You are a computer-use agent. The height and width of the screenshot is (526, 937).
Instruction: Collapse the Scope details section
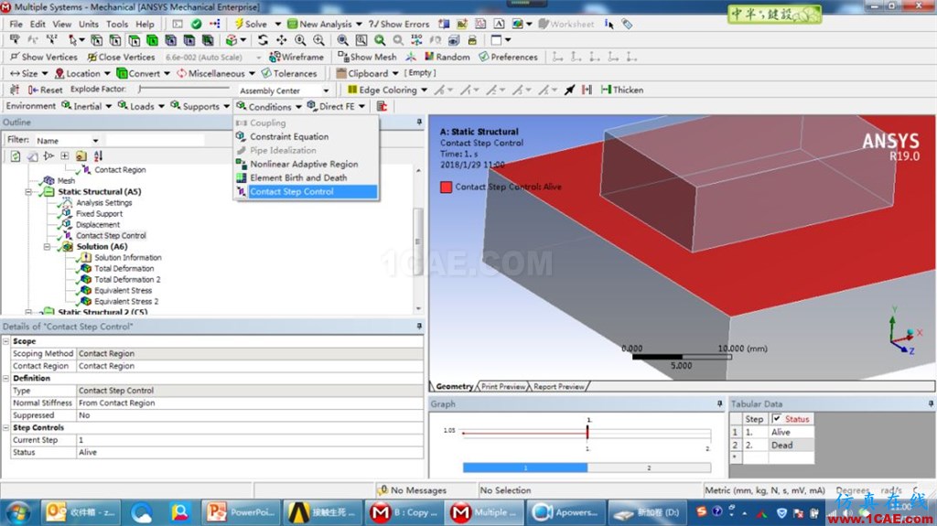[x=6, y=341]
